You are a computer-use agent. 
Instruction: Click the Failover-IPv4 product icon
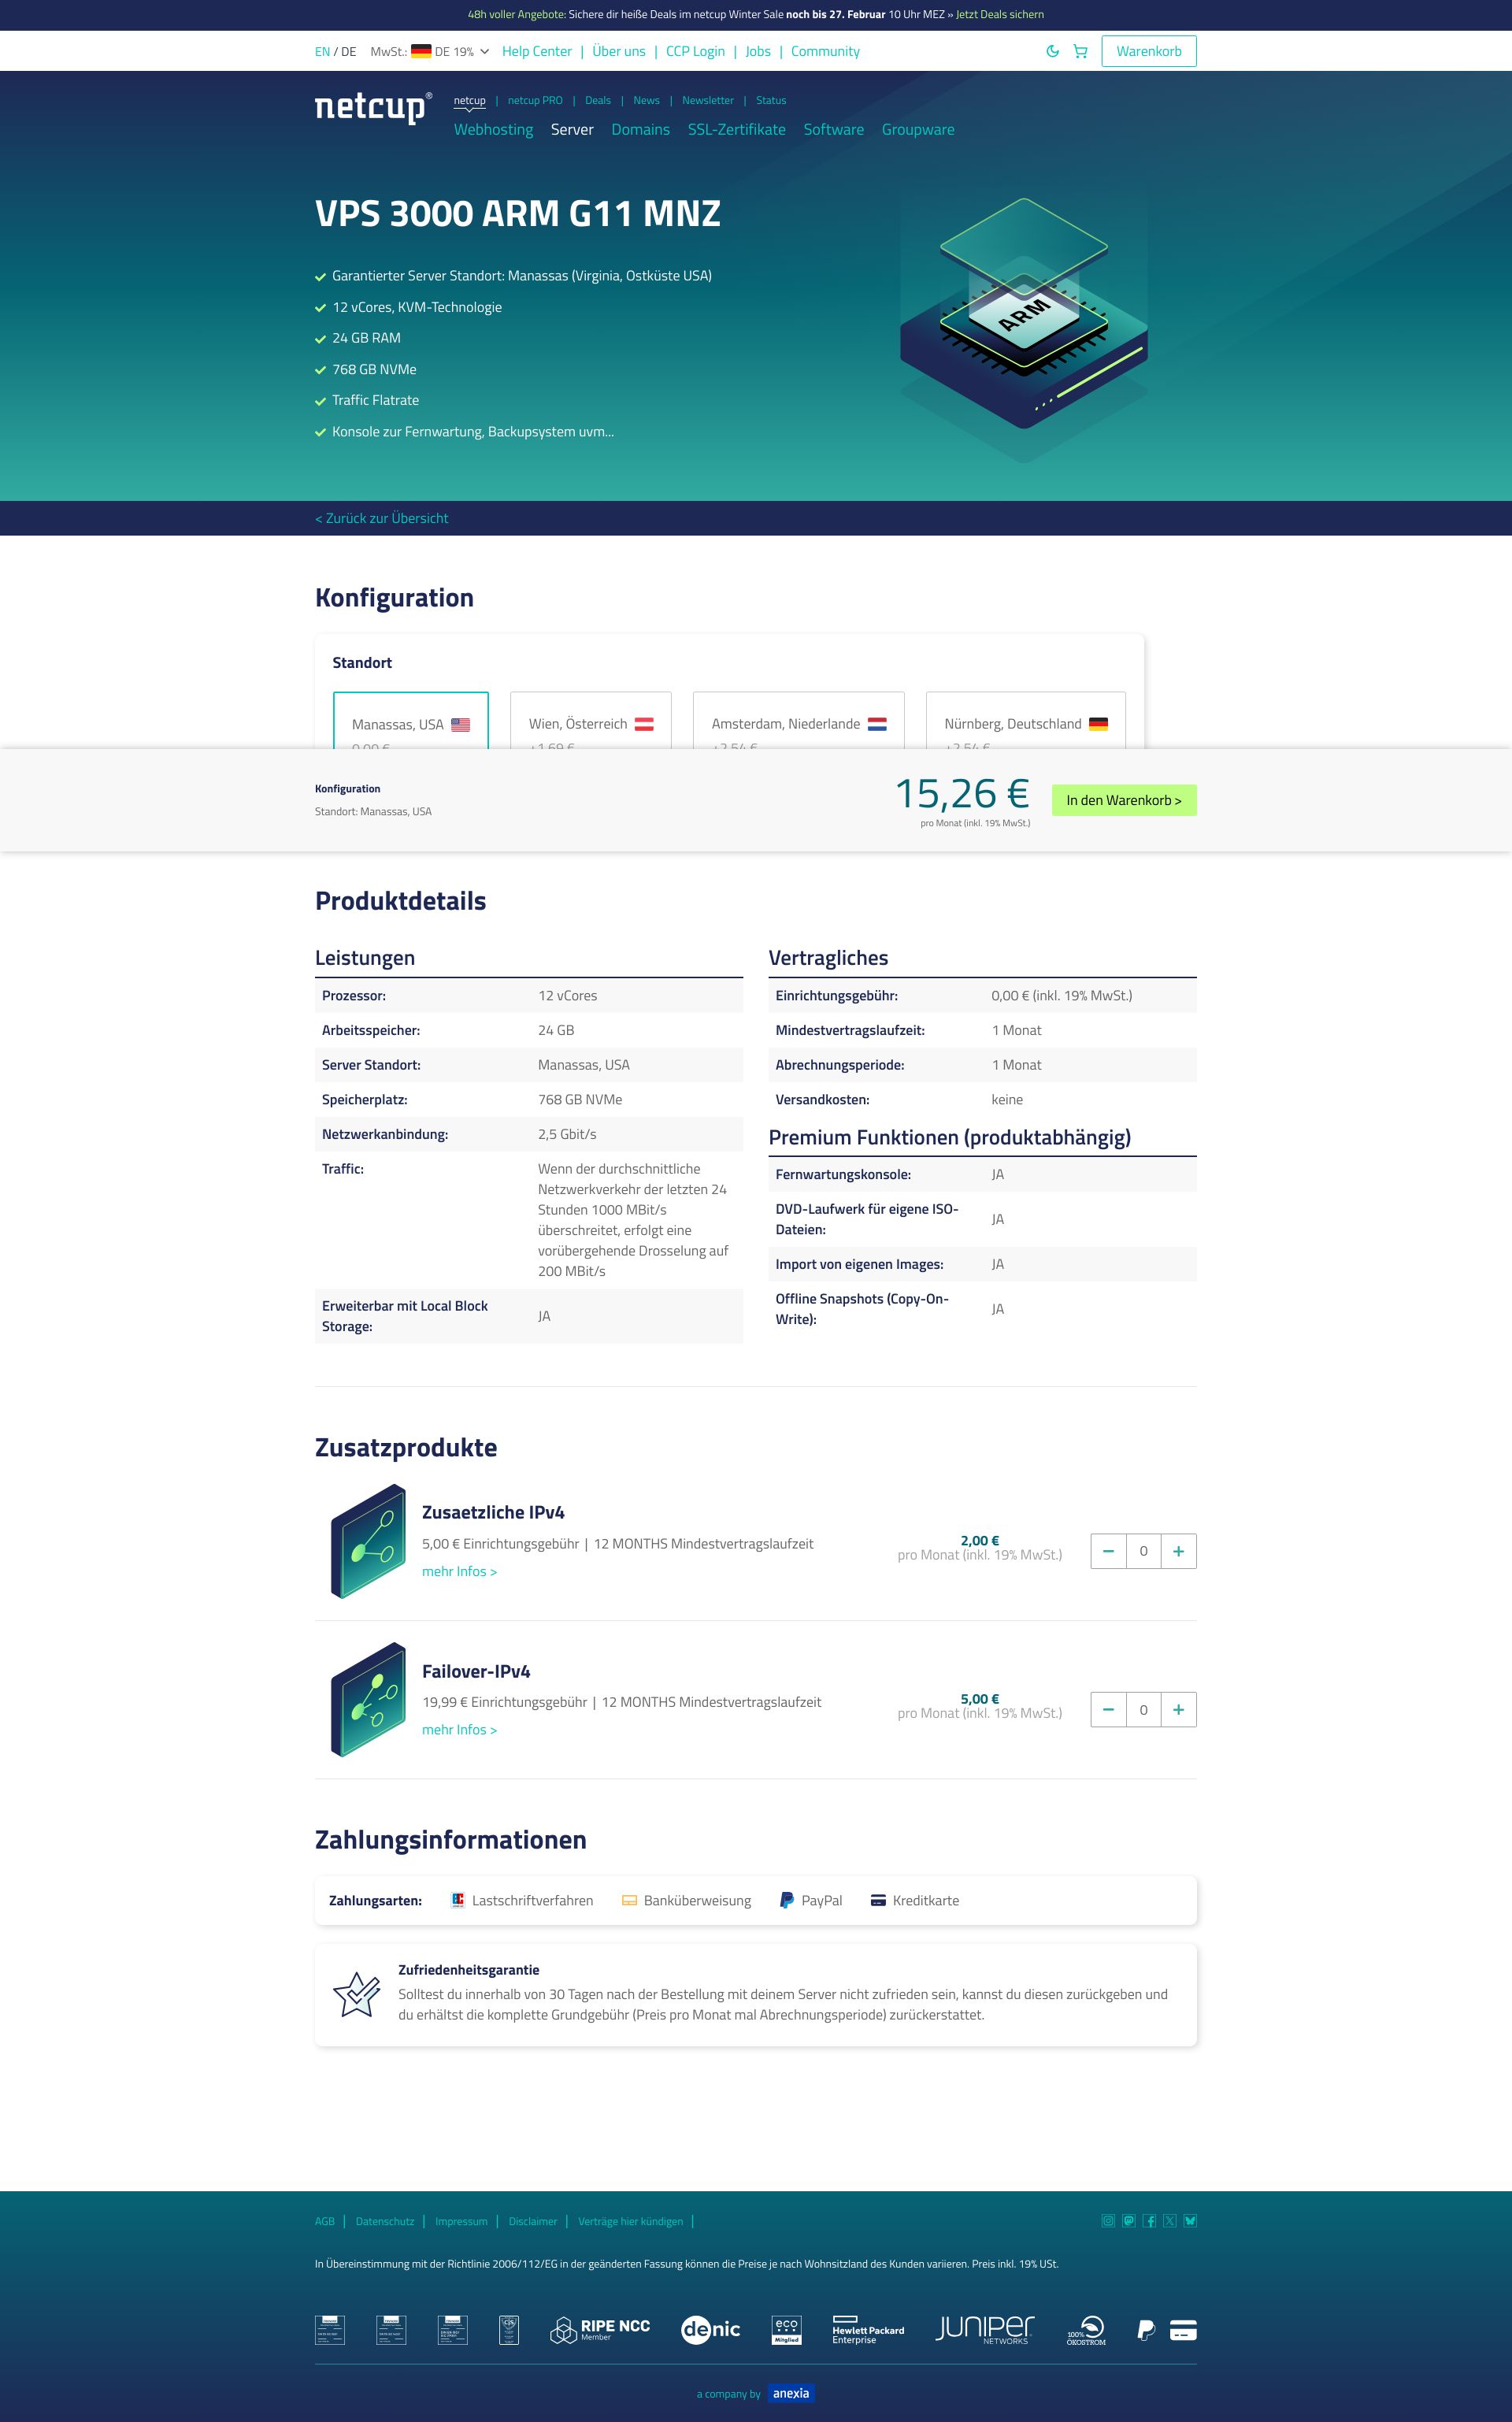[x=368, y=1700]
